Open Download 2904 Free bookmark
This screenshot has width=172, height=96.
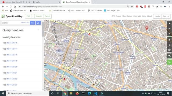[x=58, y=10]
